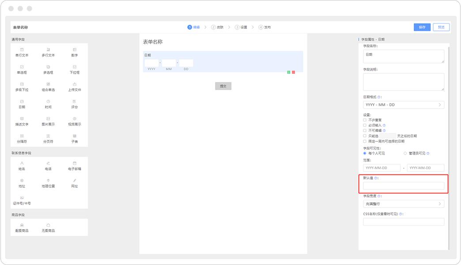Click the 保存 button

tap(421, 27)
